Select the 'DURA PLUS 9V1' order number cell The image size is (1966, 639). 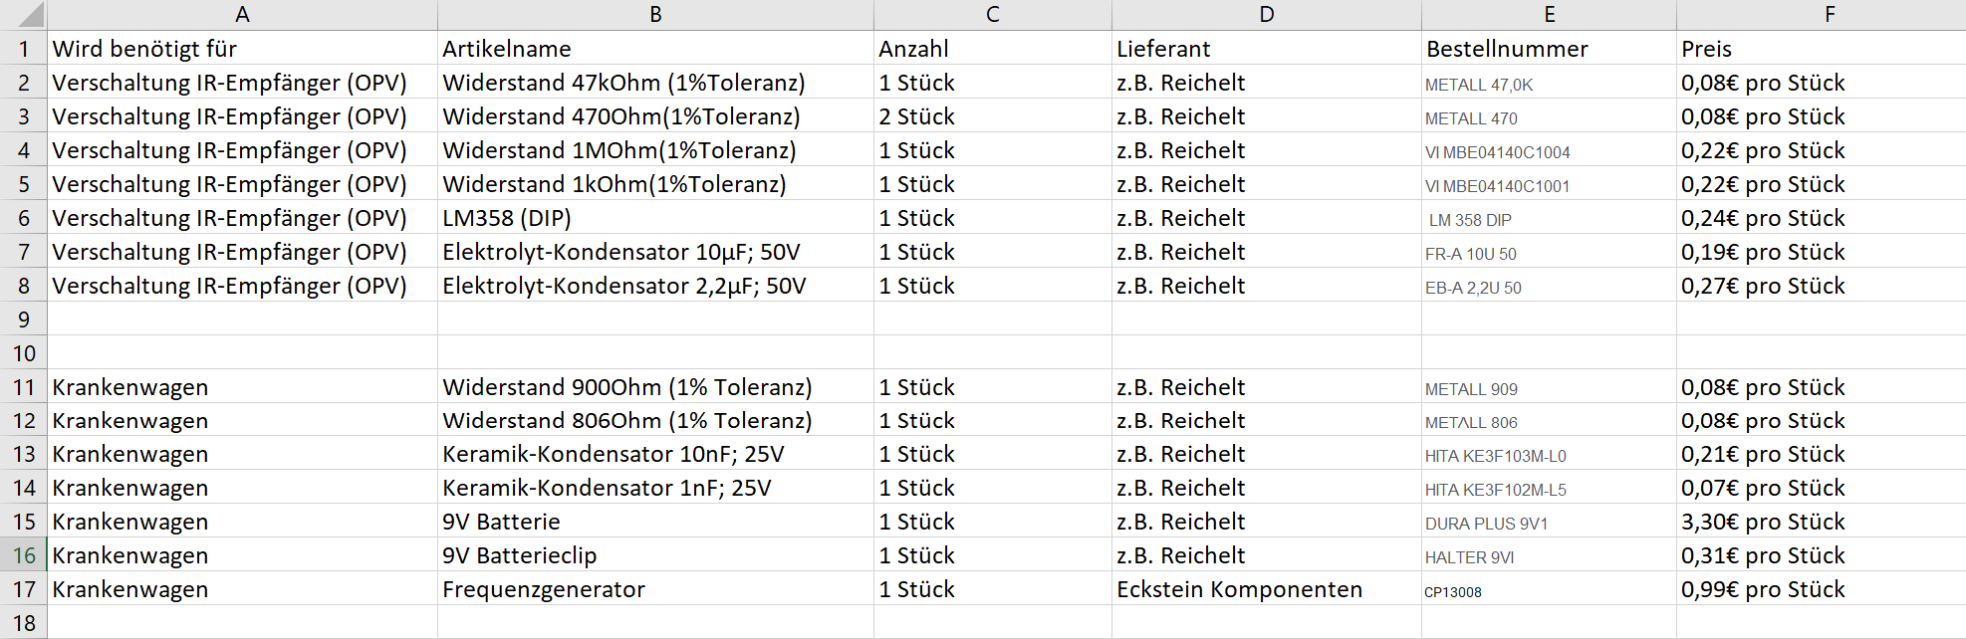[x=1486, y=523]
